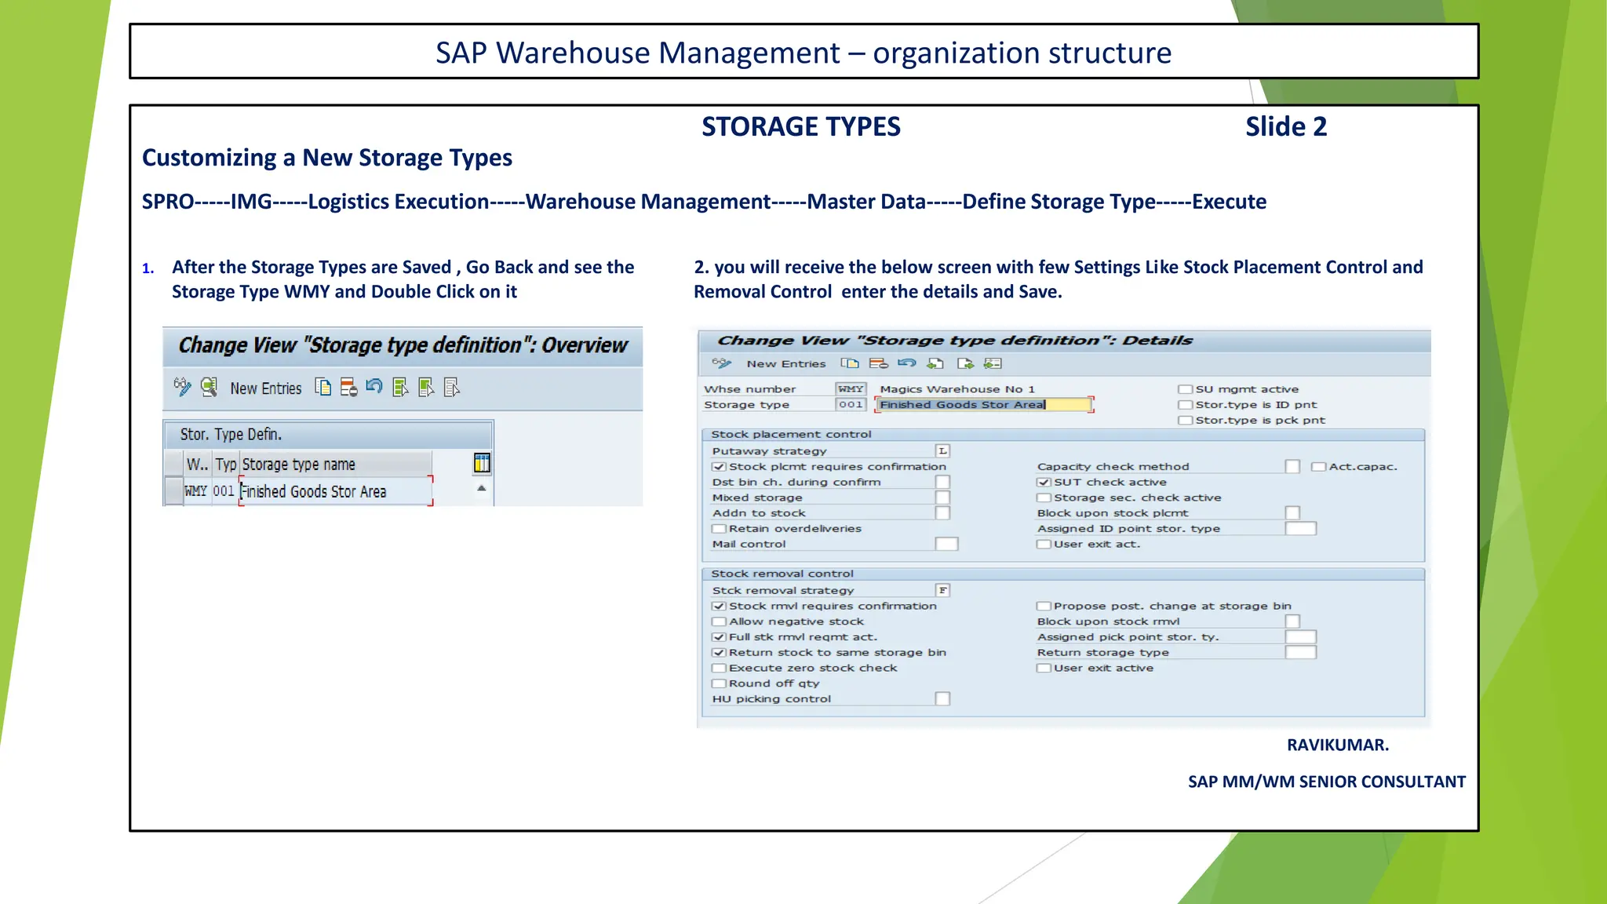Uncheck 'Full stk rmvl reqmt act.' checkbox
The height and width of the screenshot is (904, 1607).
(719, 637)
